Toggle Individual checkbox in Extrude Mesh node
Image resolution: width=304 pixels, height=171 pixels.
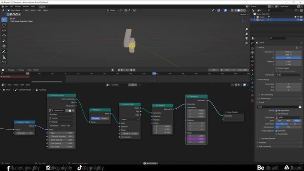point(122,137)
